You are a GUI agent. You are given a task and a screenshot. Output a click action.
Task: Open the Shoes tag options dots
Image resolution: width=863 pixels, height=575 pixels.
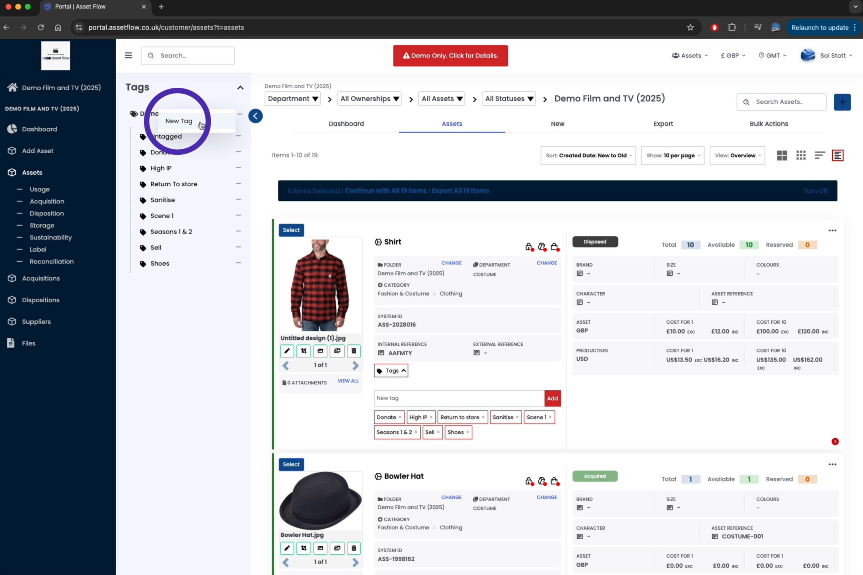(x=239, y=263)
